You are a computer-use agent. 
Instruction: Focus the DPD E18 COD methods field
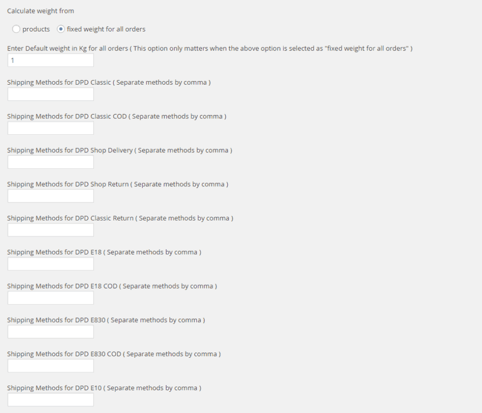point(51,298)
